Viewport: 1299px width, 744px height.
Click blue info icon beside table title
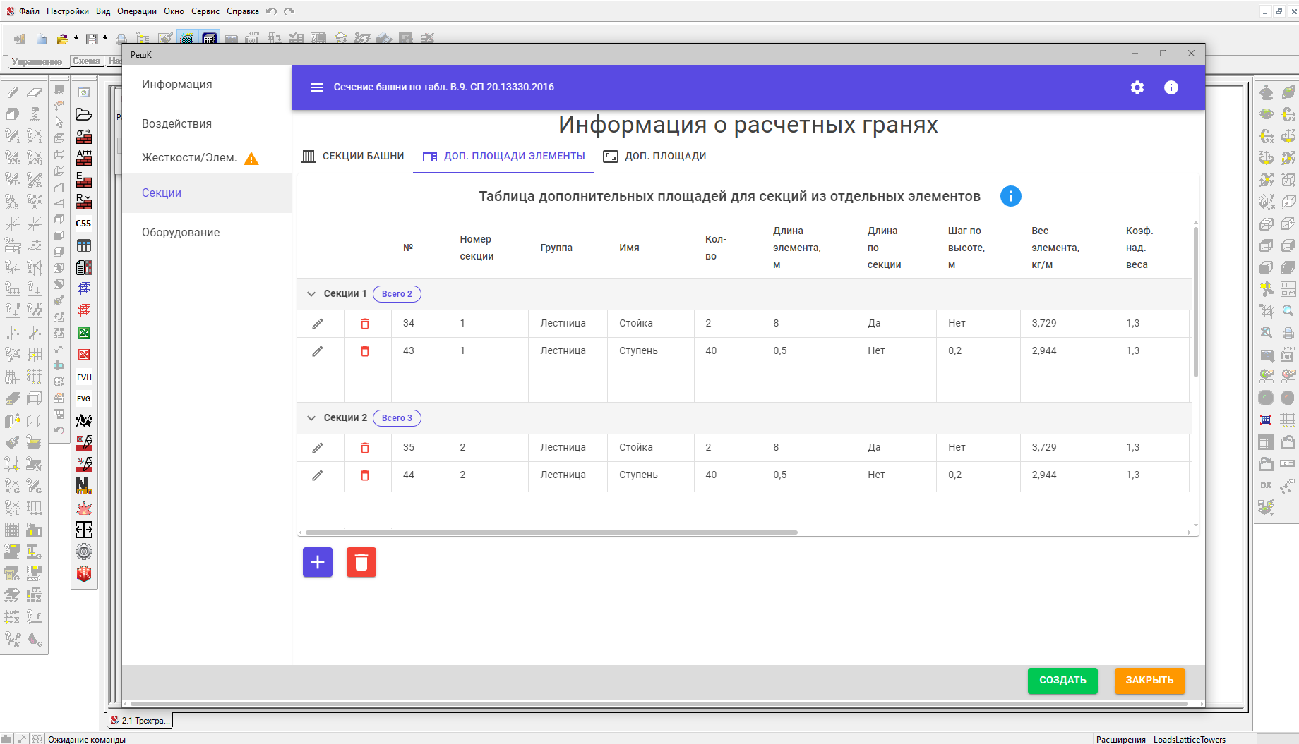[x=1010, y=196]
